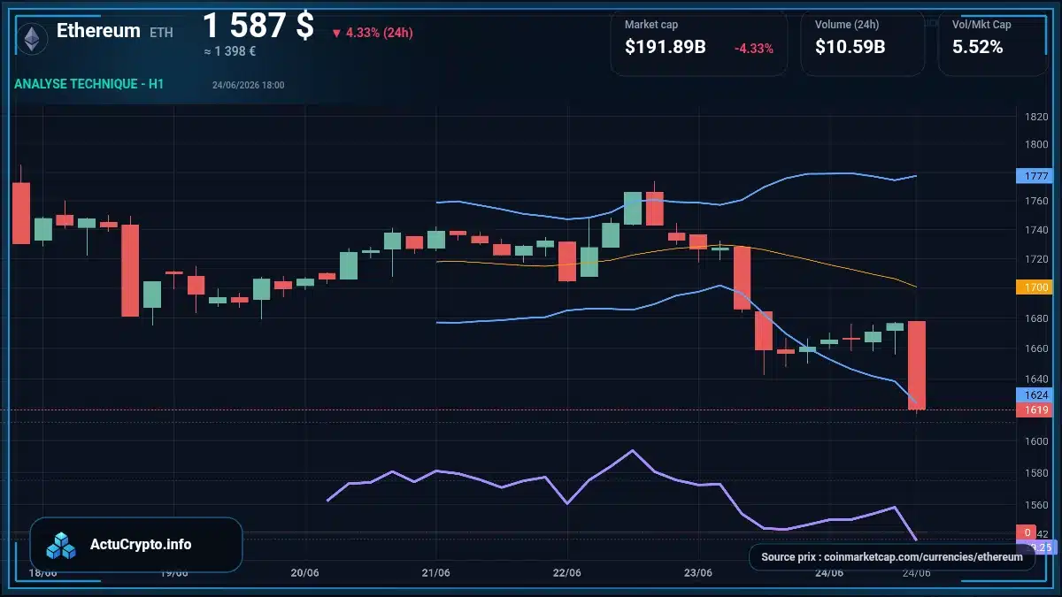Click the "5.52%" Vol/Mkt Cap value
Image resolution: width=1062 pixels, height=597 pixels.
[x=978, y=47]
